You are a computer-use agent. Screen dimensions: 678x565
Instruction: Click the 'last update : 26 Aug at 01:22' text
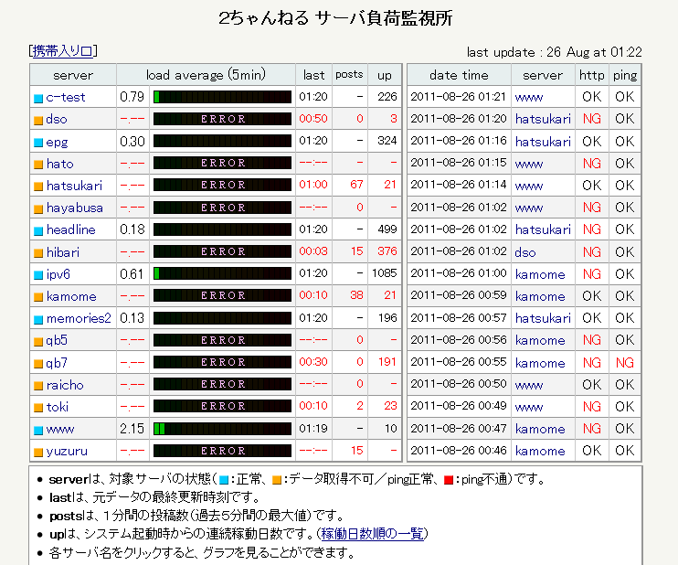click(x=555, y=52)
